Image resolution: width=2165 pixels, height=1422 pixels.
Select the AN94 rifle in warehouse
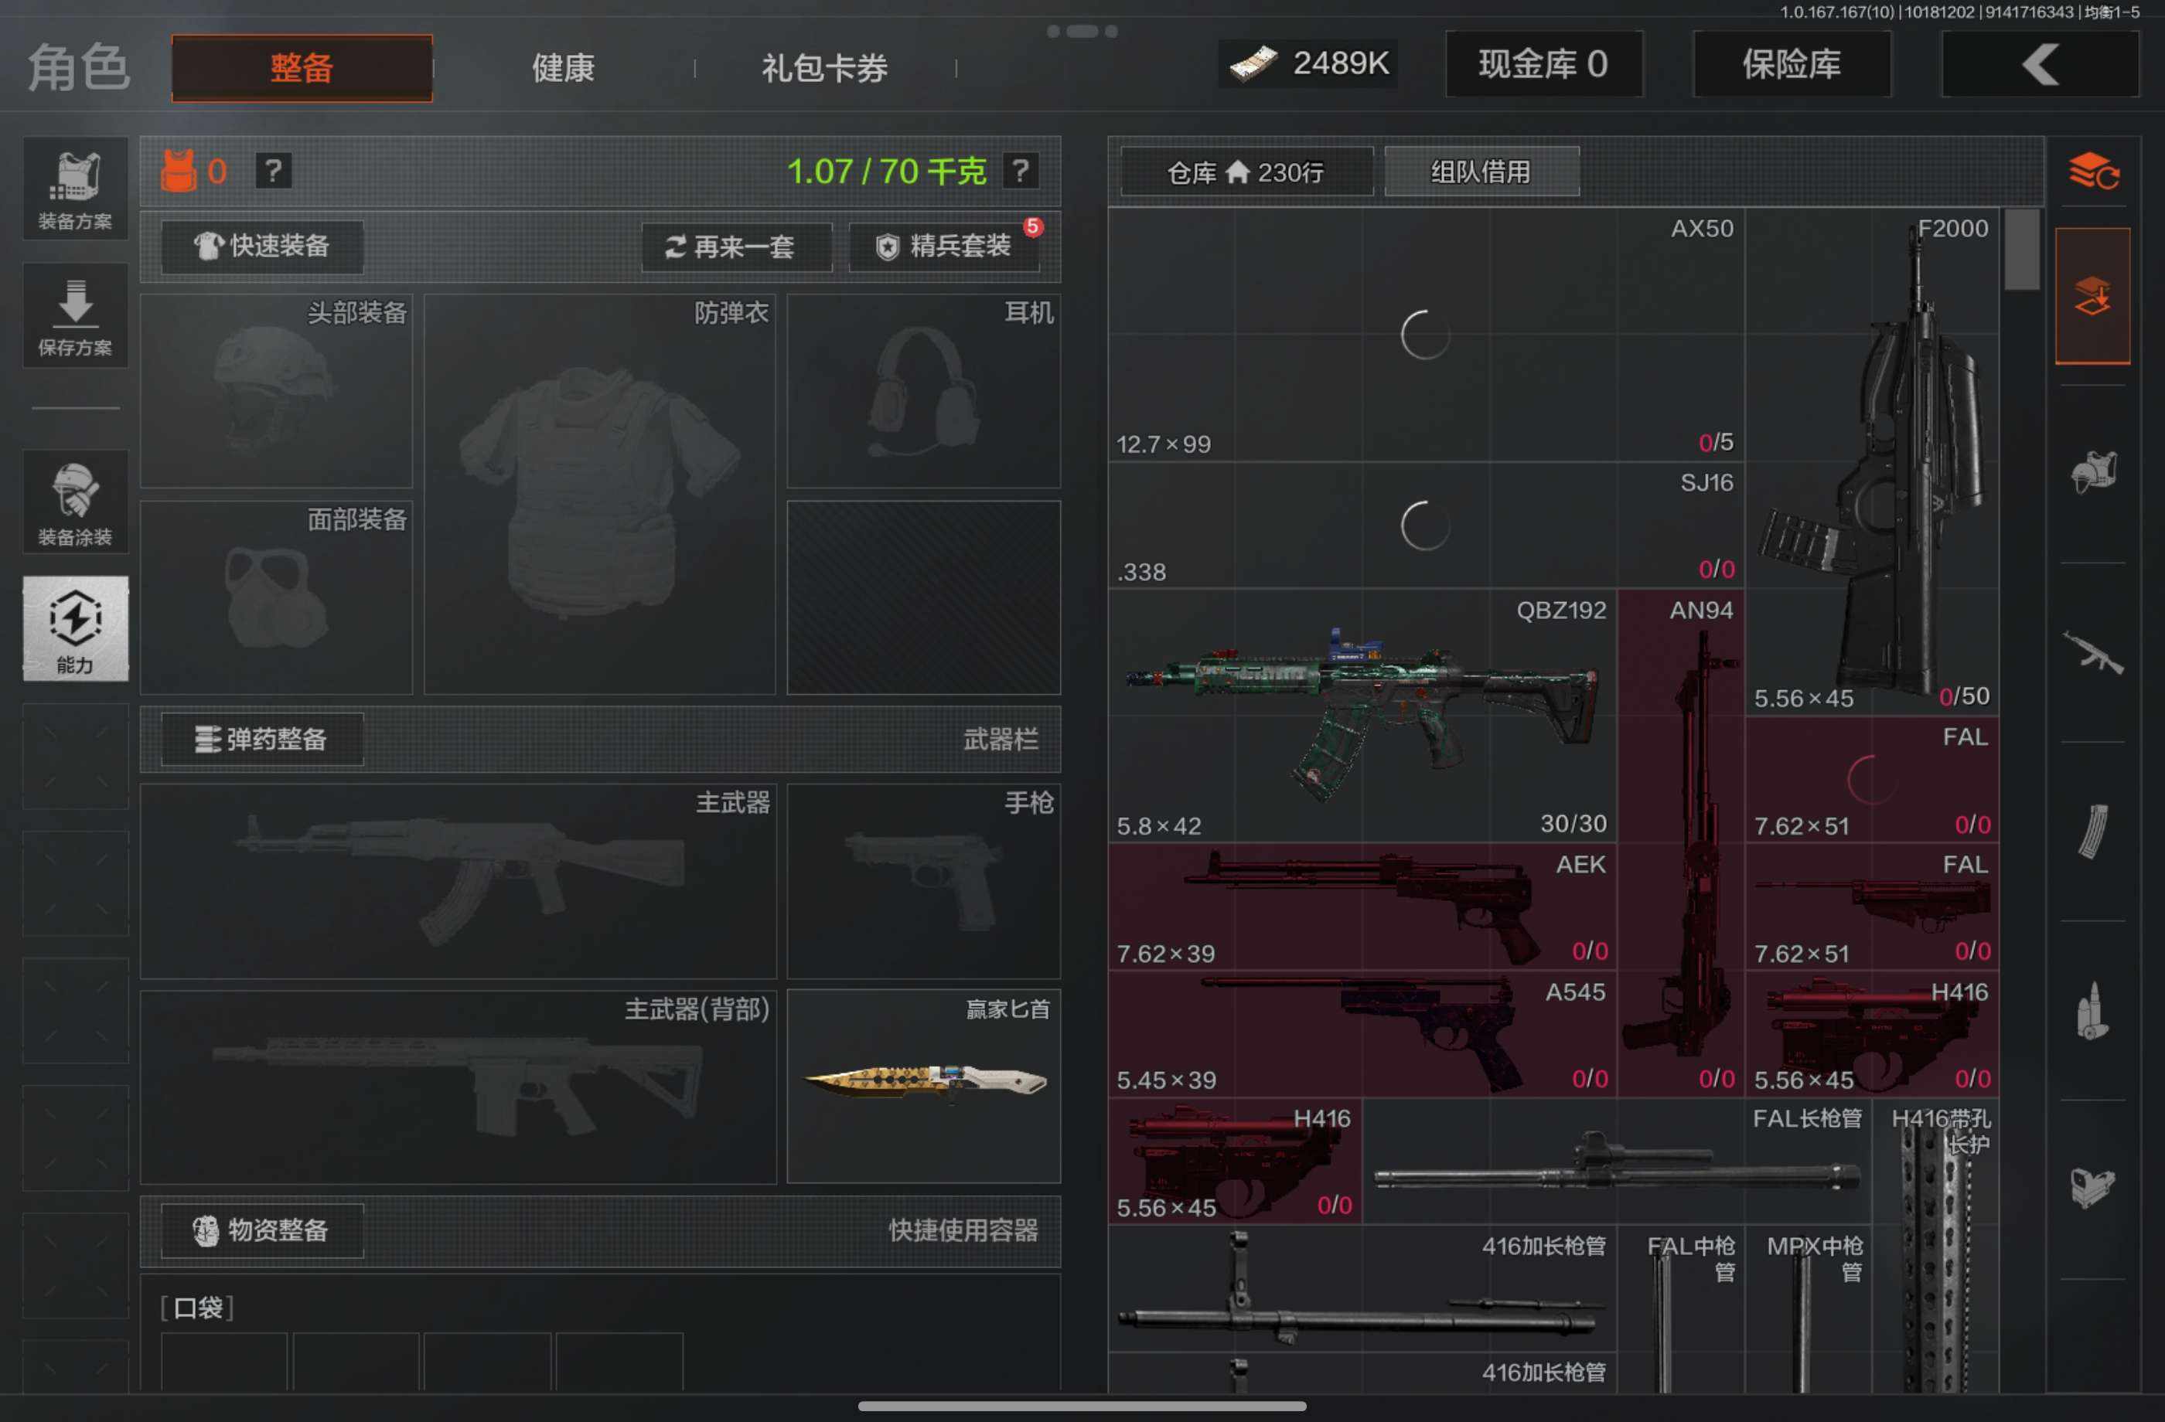pos(1681,843)
